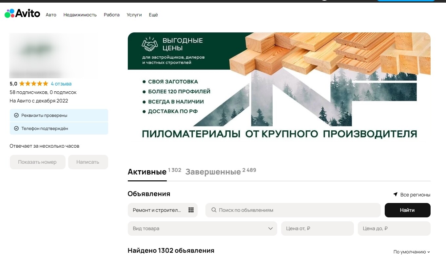
Task: Open the category grid icon
Action: point(191,210)
